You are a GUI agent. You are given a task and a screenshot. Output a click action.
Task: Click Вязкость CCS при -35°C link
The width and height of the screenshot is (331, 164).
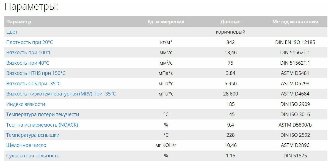point(33,84)
